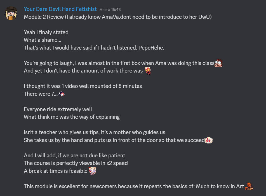This screenshot has width=266, height=196.
Task: Click the "Yeah i finaly stated" line
Action: (x=46, y=32)
